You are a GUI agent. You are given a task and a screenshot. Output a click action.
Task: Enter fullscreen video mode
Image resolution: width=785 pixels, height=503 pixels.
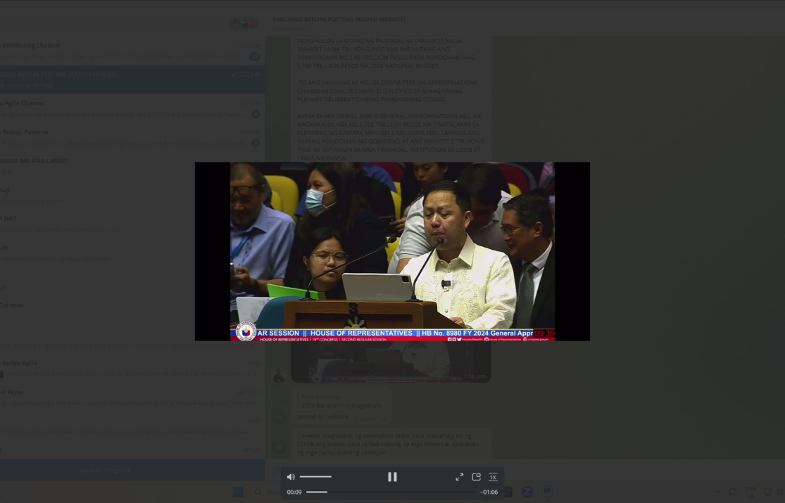459,477
